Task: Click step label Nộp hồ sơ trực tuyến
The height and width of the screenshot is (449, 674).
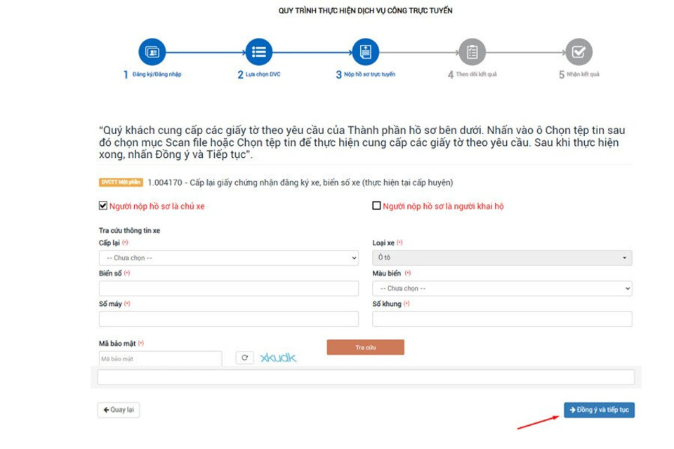Action: (369, 74)
